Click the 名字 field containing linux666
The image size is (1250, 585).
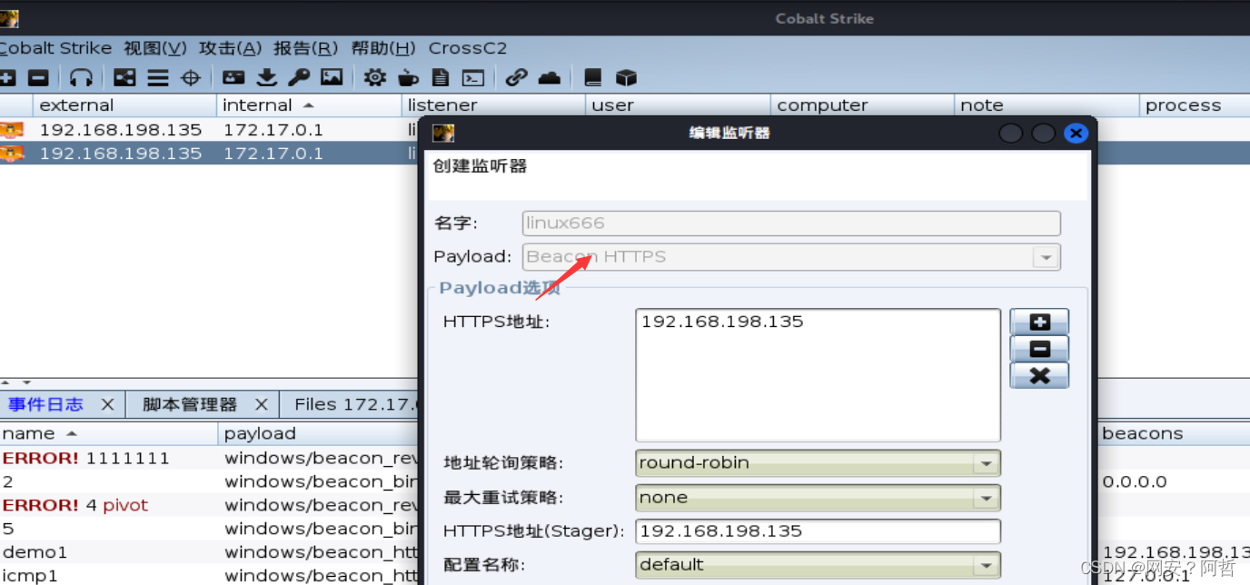coord(791,223)
